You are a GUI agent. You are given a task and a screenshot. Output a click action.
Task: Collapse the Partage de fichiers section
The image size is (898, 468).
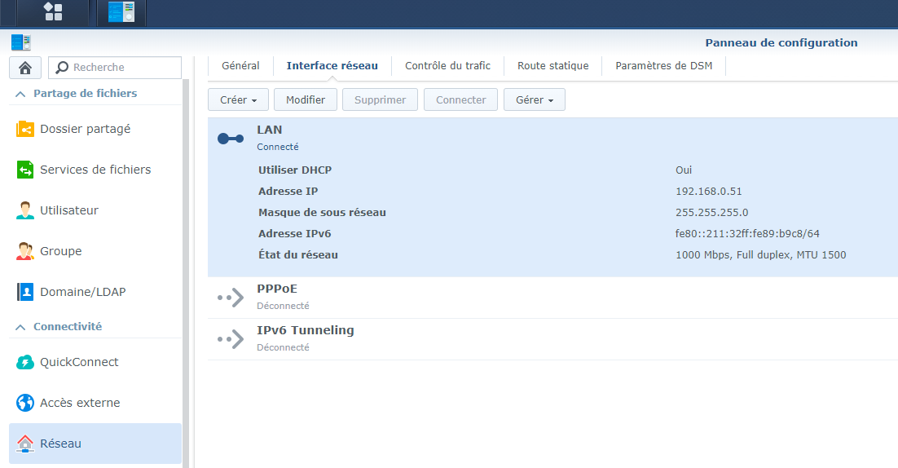coord(20,94)
